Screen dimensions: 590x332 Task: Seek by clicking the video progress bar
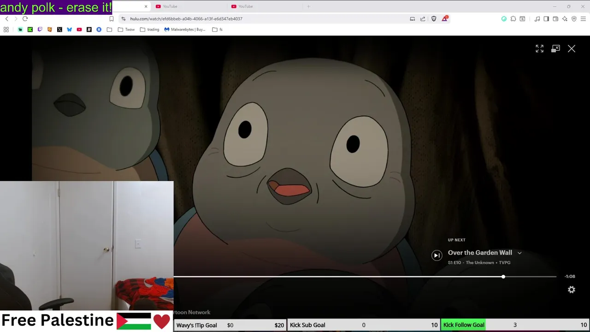(365, 277)
